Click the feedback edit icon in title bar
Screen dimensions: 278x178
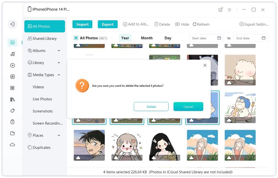coord(220,10)
